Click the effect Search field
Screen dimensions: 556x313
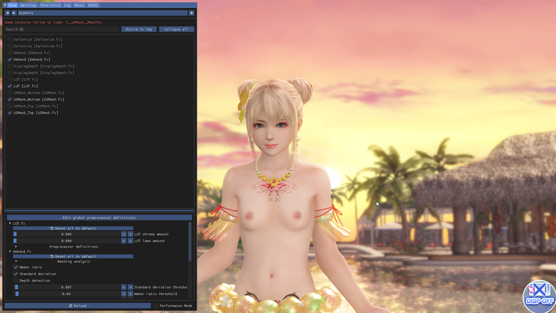point(62,29)
